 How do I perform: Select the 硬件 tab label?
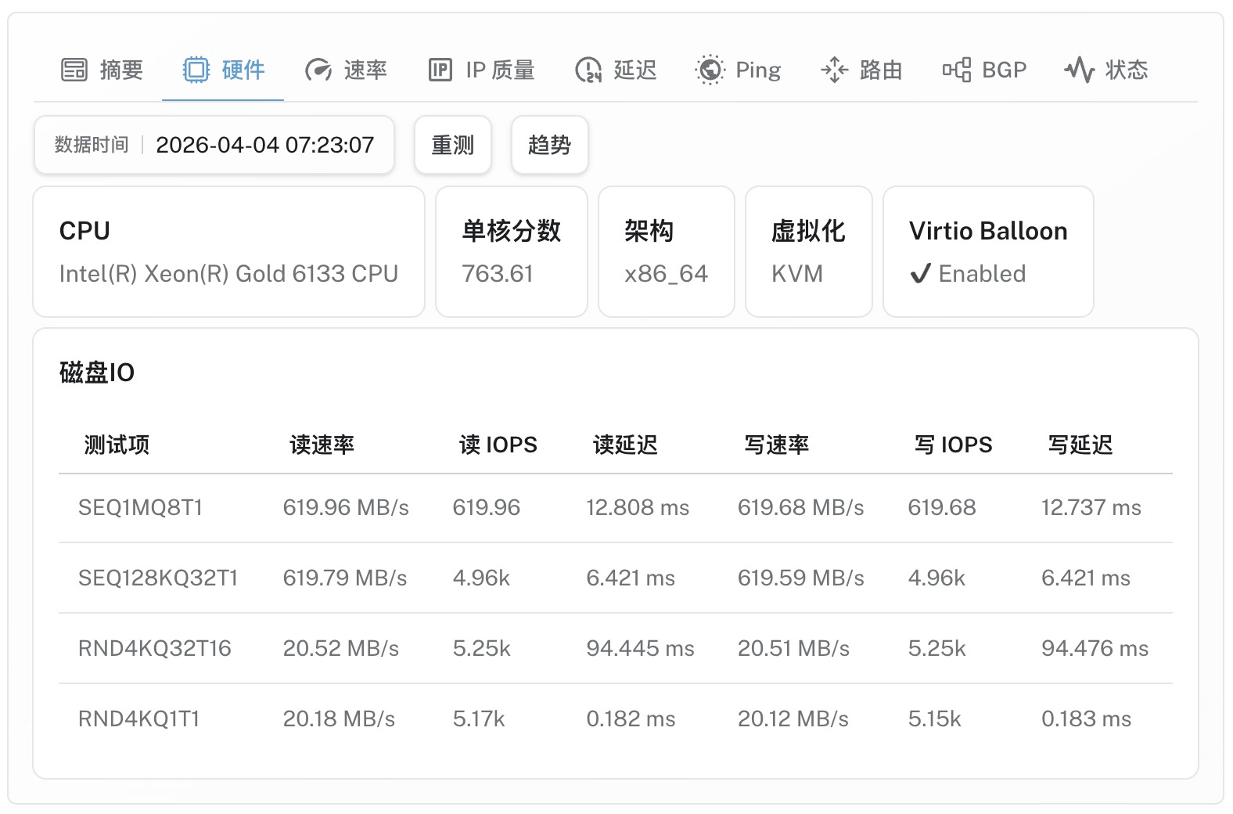pos(243,70)
